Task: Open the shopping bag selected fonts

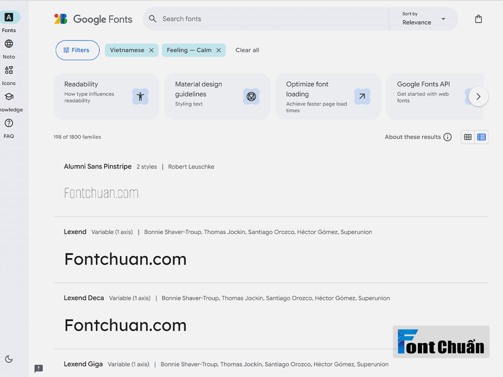Action: (x=478, y=19)
